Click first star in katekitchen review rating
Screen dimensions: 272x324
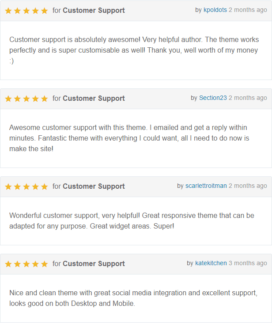(x=8, y=264)
